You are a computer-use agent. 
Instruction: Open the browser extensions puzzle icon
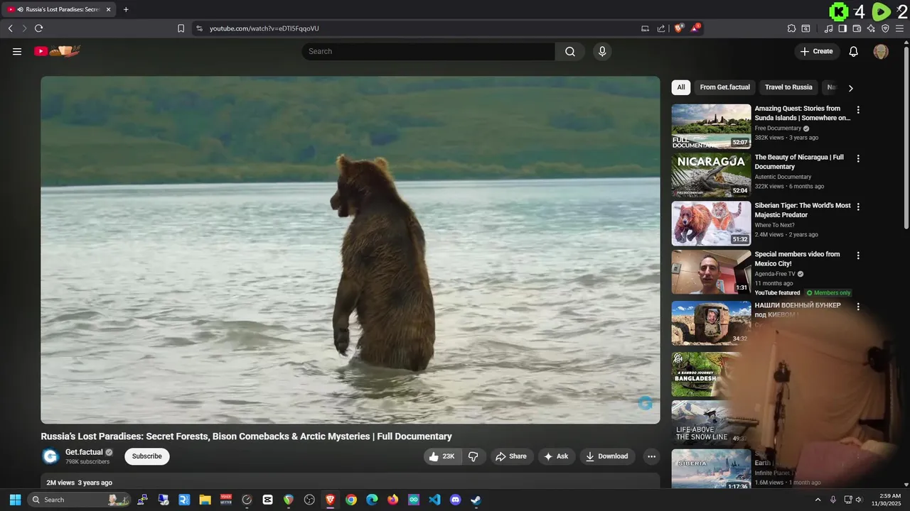pos(791,28)
